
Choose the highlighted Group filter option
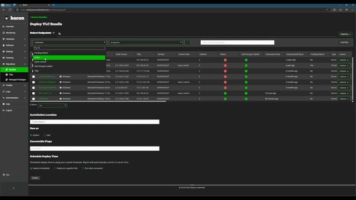[x=70, y=57]
